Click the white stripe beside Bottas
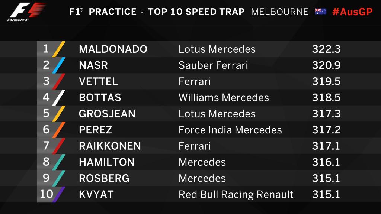The height and width of the screenshot is (214, 381). (x=59, y=98)
